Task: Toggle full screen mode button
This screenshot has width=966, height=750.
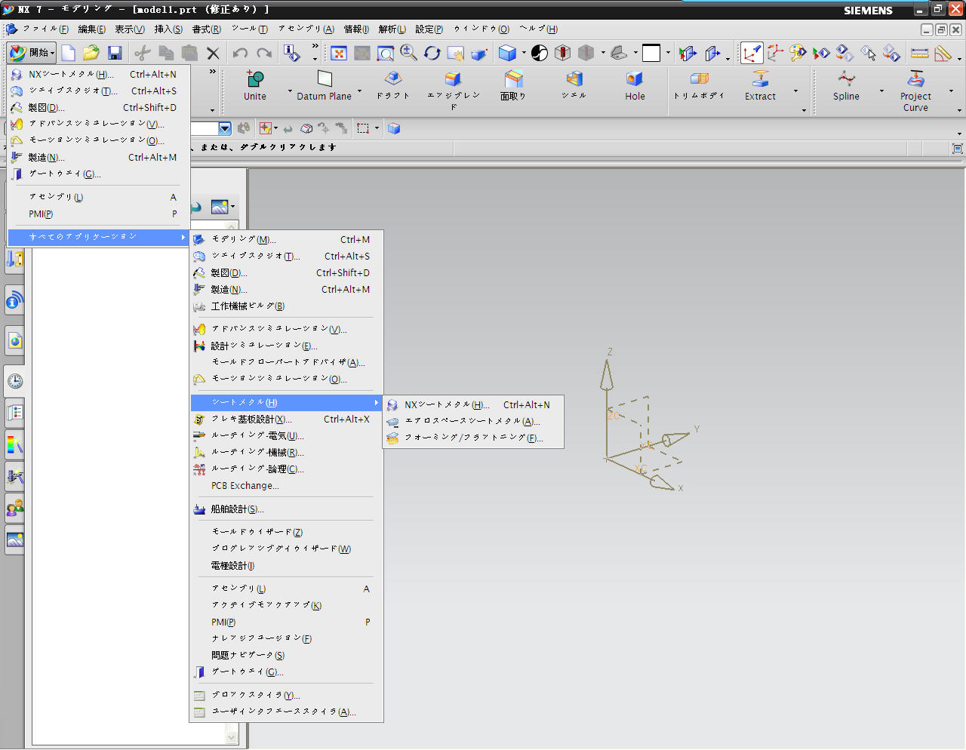Action: (957, 149)
